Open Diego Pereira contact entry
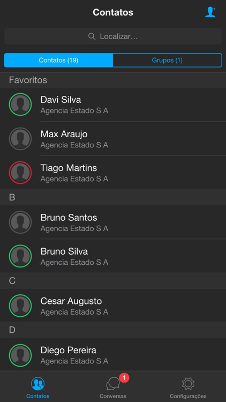Viewport: 226px width, 402px height. point(113,355)
